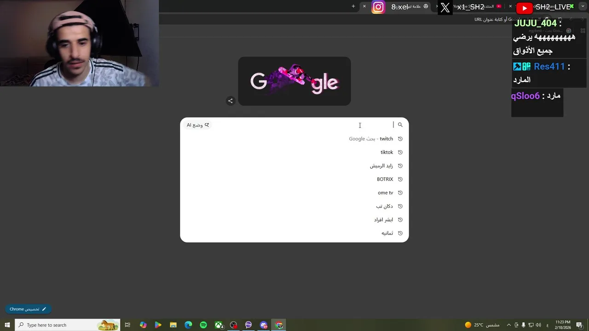589x331 pixels.
Task: Click the Windows taskbar search box
Action: tap(68, 325)
